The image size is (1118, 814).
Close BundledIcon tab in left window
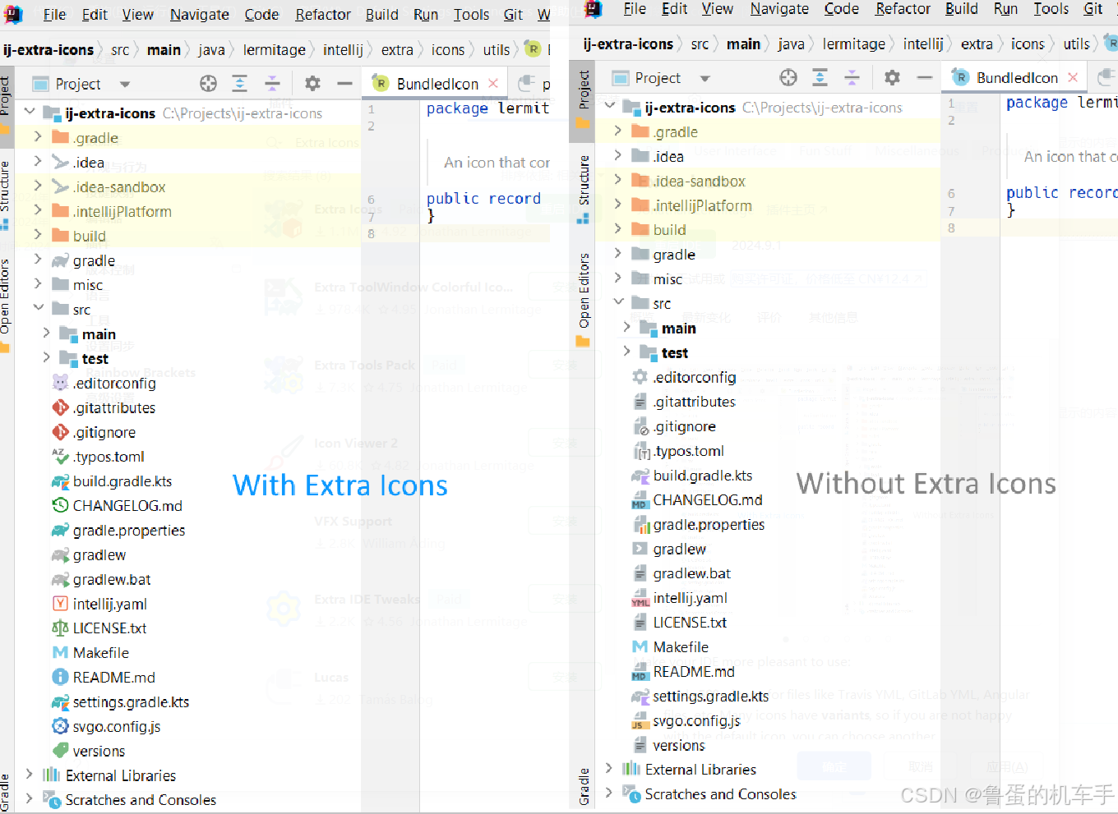point(493,84)
